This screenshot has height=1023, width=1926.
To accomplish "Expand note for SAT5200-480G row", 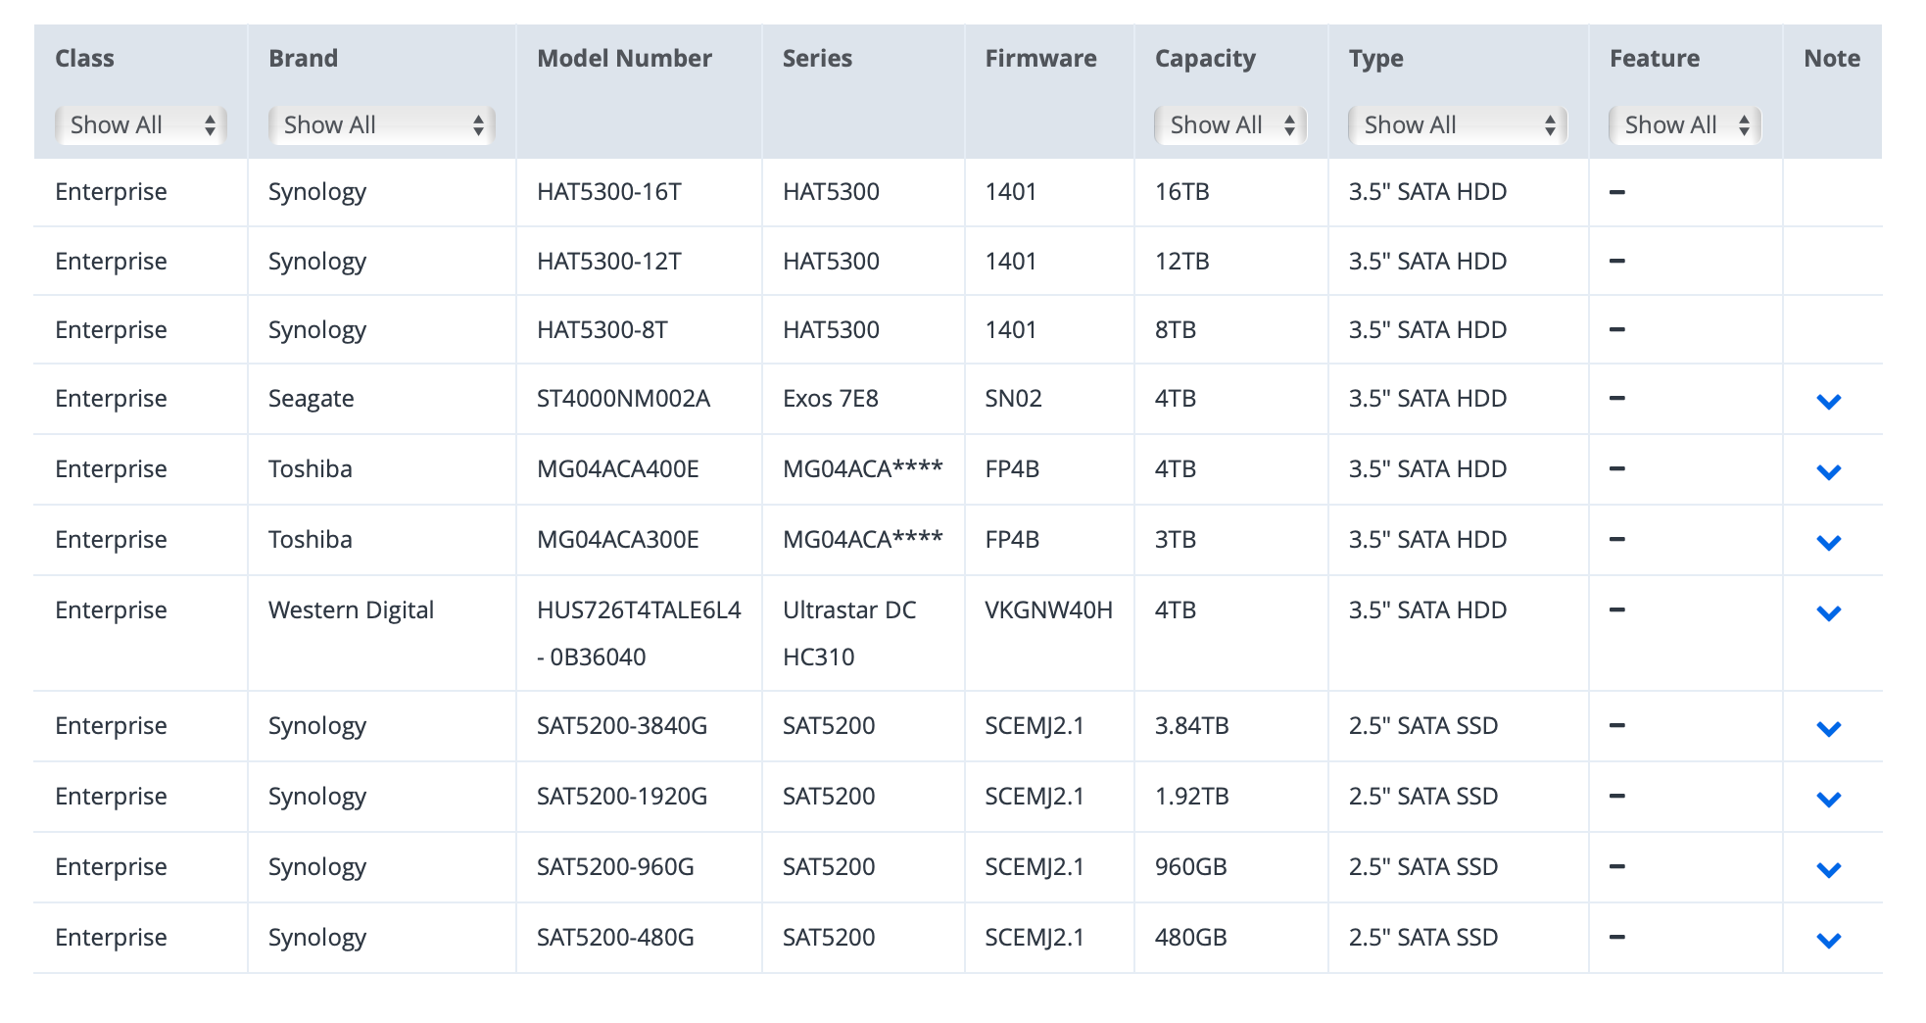I will tap(1829, 940).
